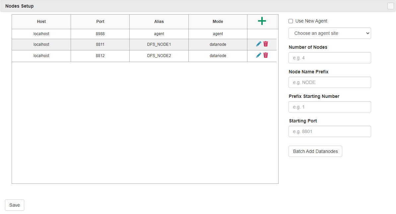Edit the DFS_NODE1 row with pencil icon
Screen dimensions: 396x214
259,44
